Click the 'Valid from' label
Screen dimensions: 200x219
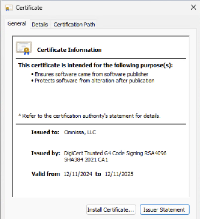tap(45, 174)
